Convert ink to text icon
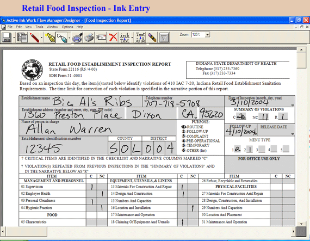 coord(125,38)
